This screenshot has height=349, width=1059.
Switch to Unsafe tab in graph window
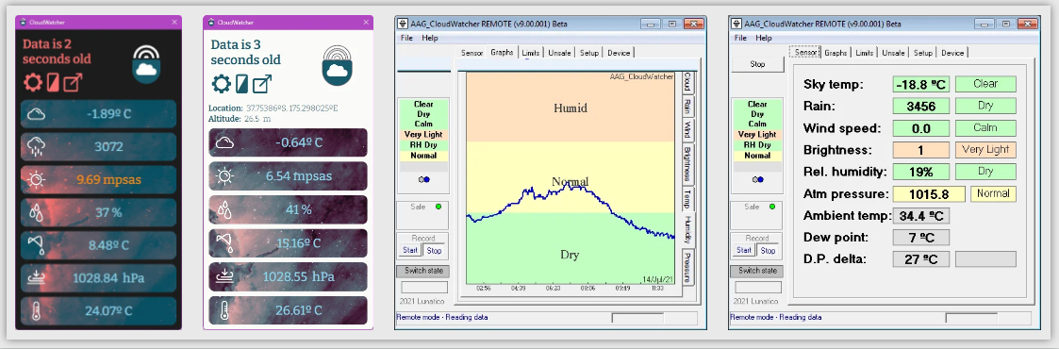tap(559, 53)
